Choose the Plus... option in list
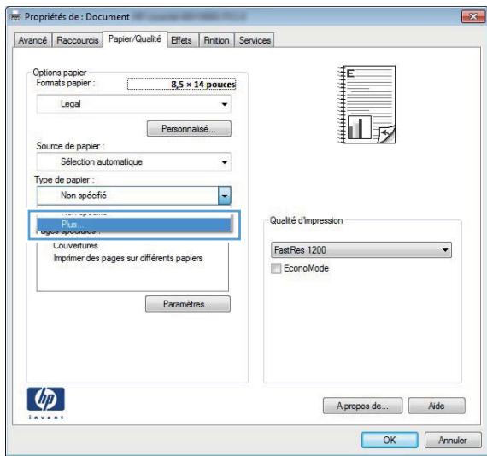 pos(134,224)
